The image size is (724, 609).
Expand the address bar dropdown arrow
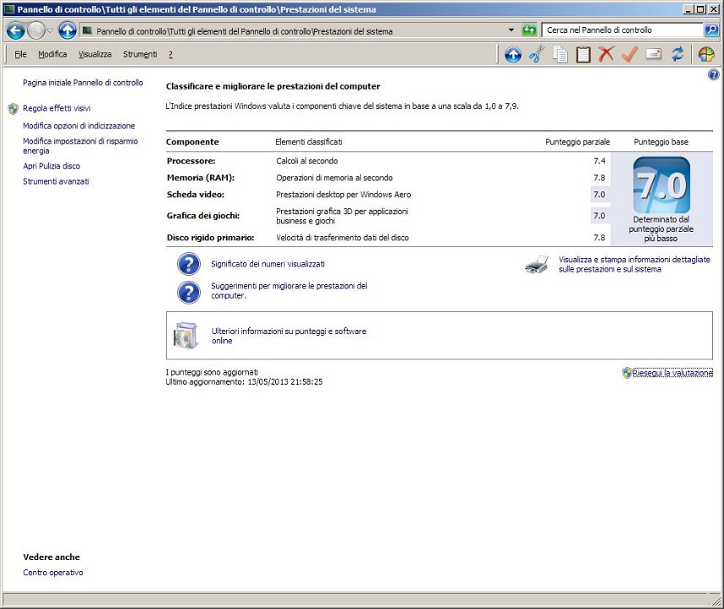[511, 30]
